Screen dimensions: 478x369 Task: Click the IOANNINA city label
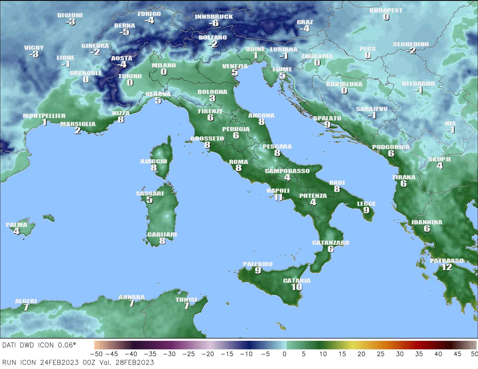tap(427, 222)
